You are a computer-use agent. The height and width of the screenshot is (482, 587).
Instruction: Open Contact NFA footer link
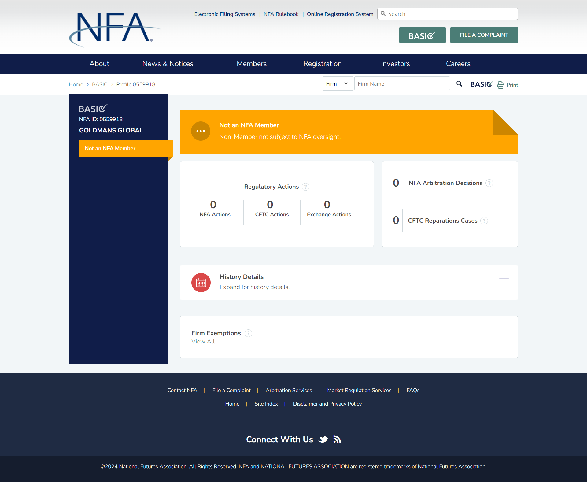pos(182,390)
